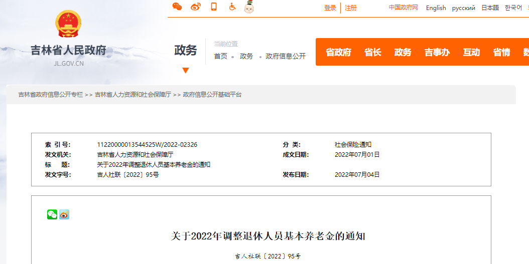
Task: Go to 政府信息公开 in breadcrumb
Action: click(x=286, y=56)
